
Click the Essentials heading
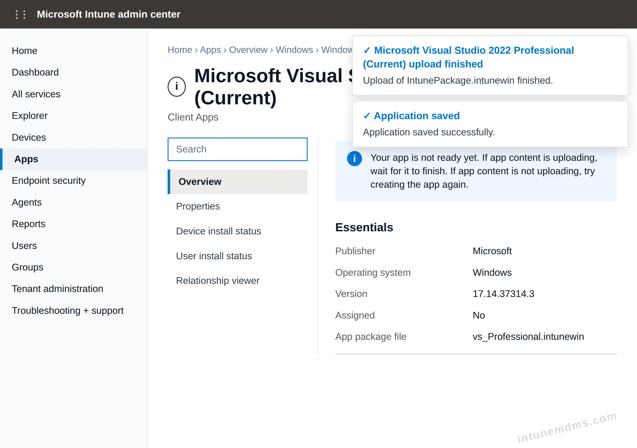click(364, 227)
